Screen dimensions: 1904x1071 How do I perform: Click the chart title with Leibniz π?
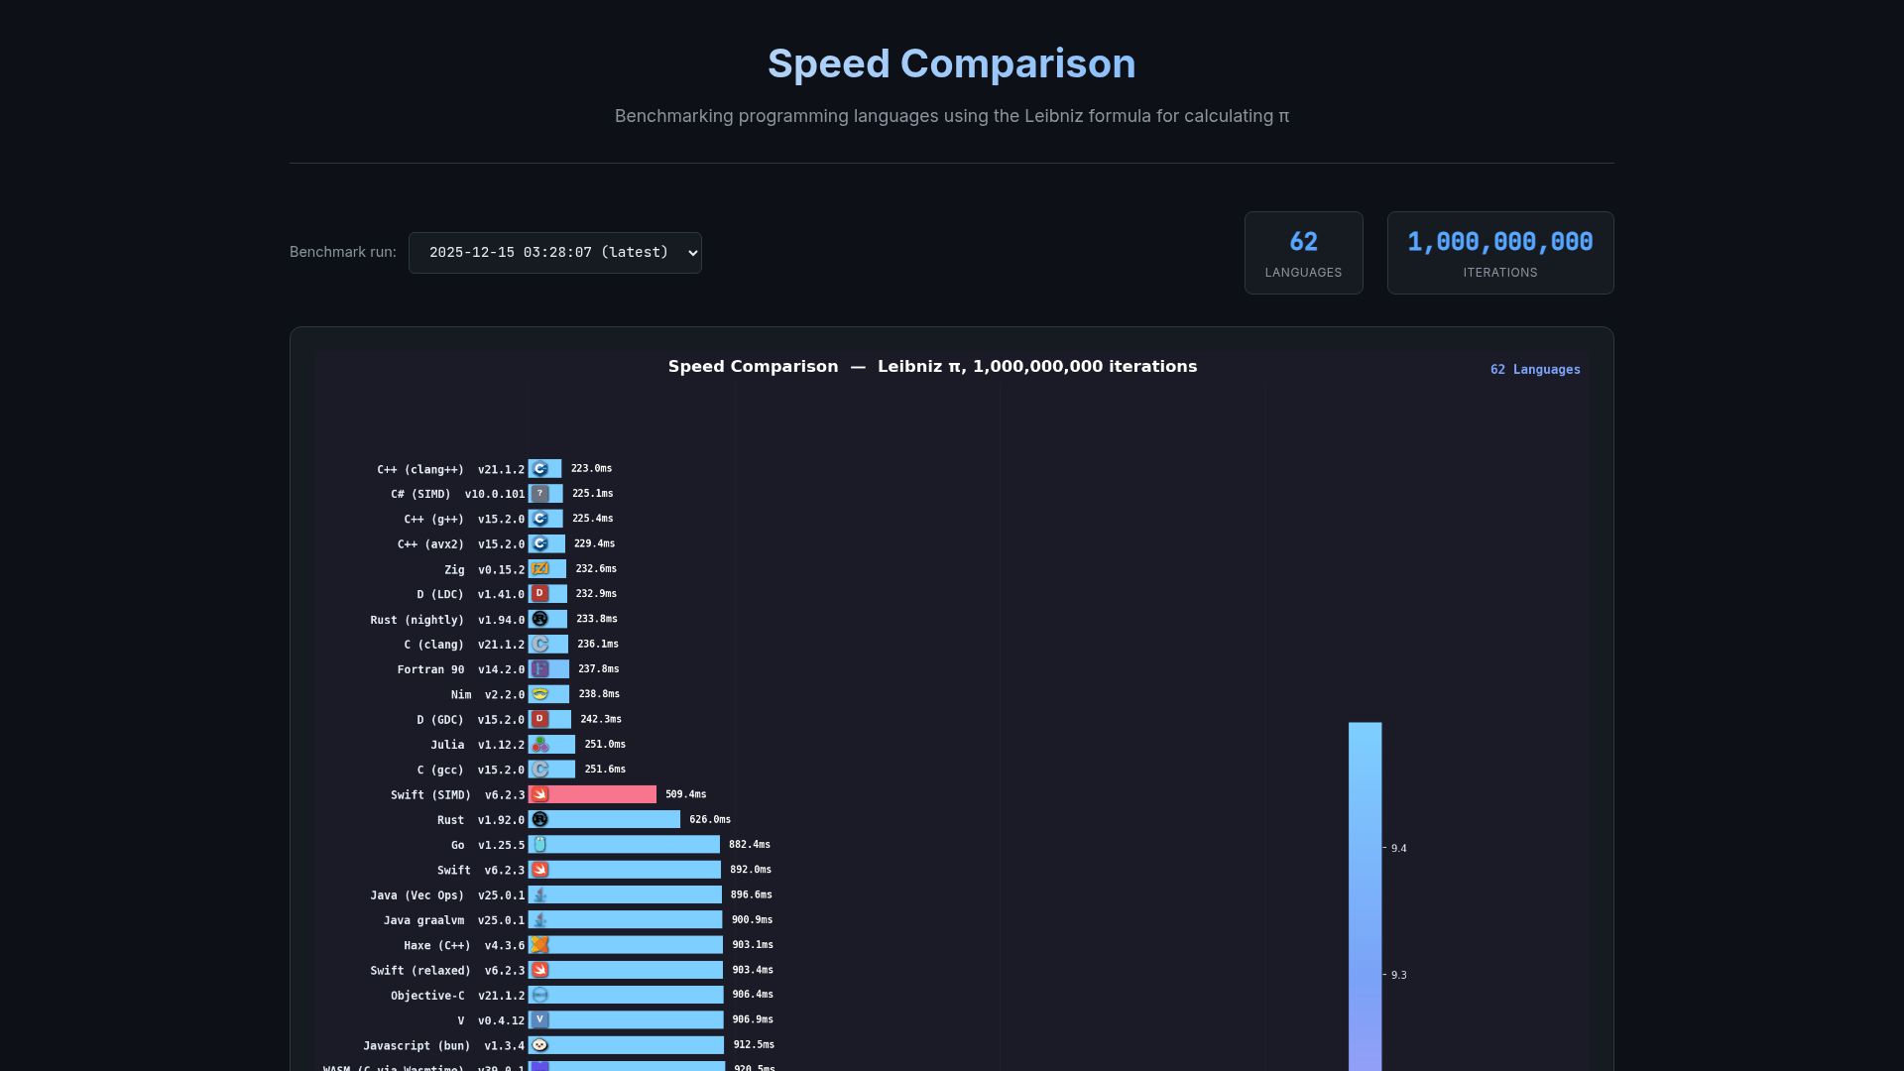[932, 367]
